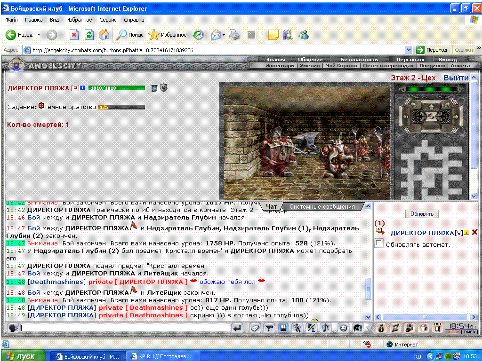This screenshot has height=361, width=482.
Task: Click the dungeon frame scroll up arrow
Action: point(474,78)
